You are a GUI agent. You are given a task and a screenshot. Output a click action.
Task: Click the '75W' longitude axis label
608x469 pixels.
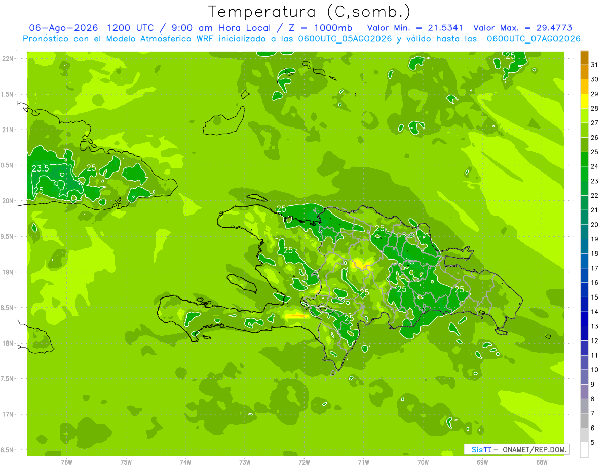coord(126,462)
